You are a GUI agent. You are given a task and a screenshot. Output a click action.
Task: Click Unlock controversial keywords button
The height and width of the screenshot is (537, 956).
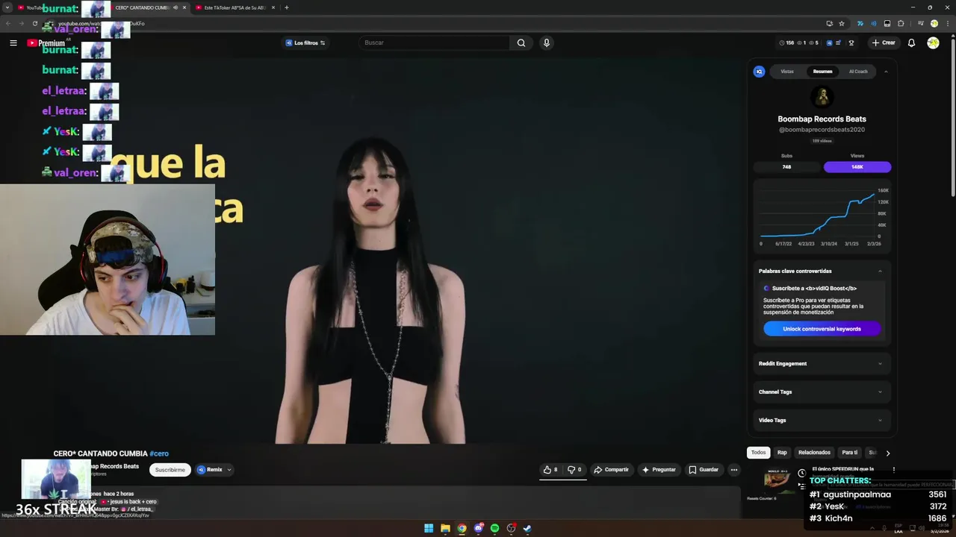click(x=822, y=329)
